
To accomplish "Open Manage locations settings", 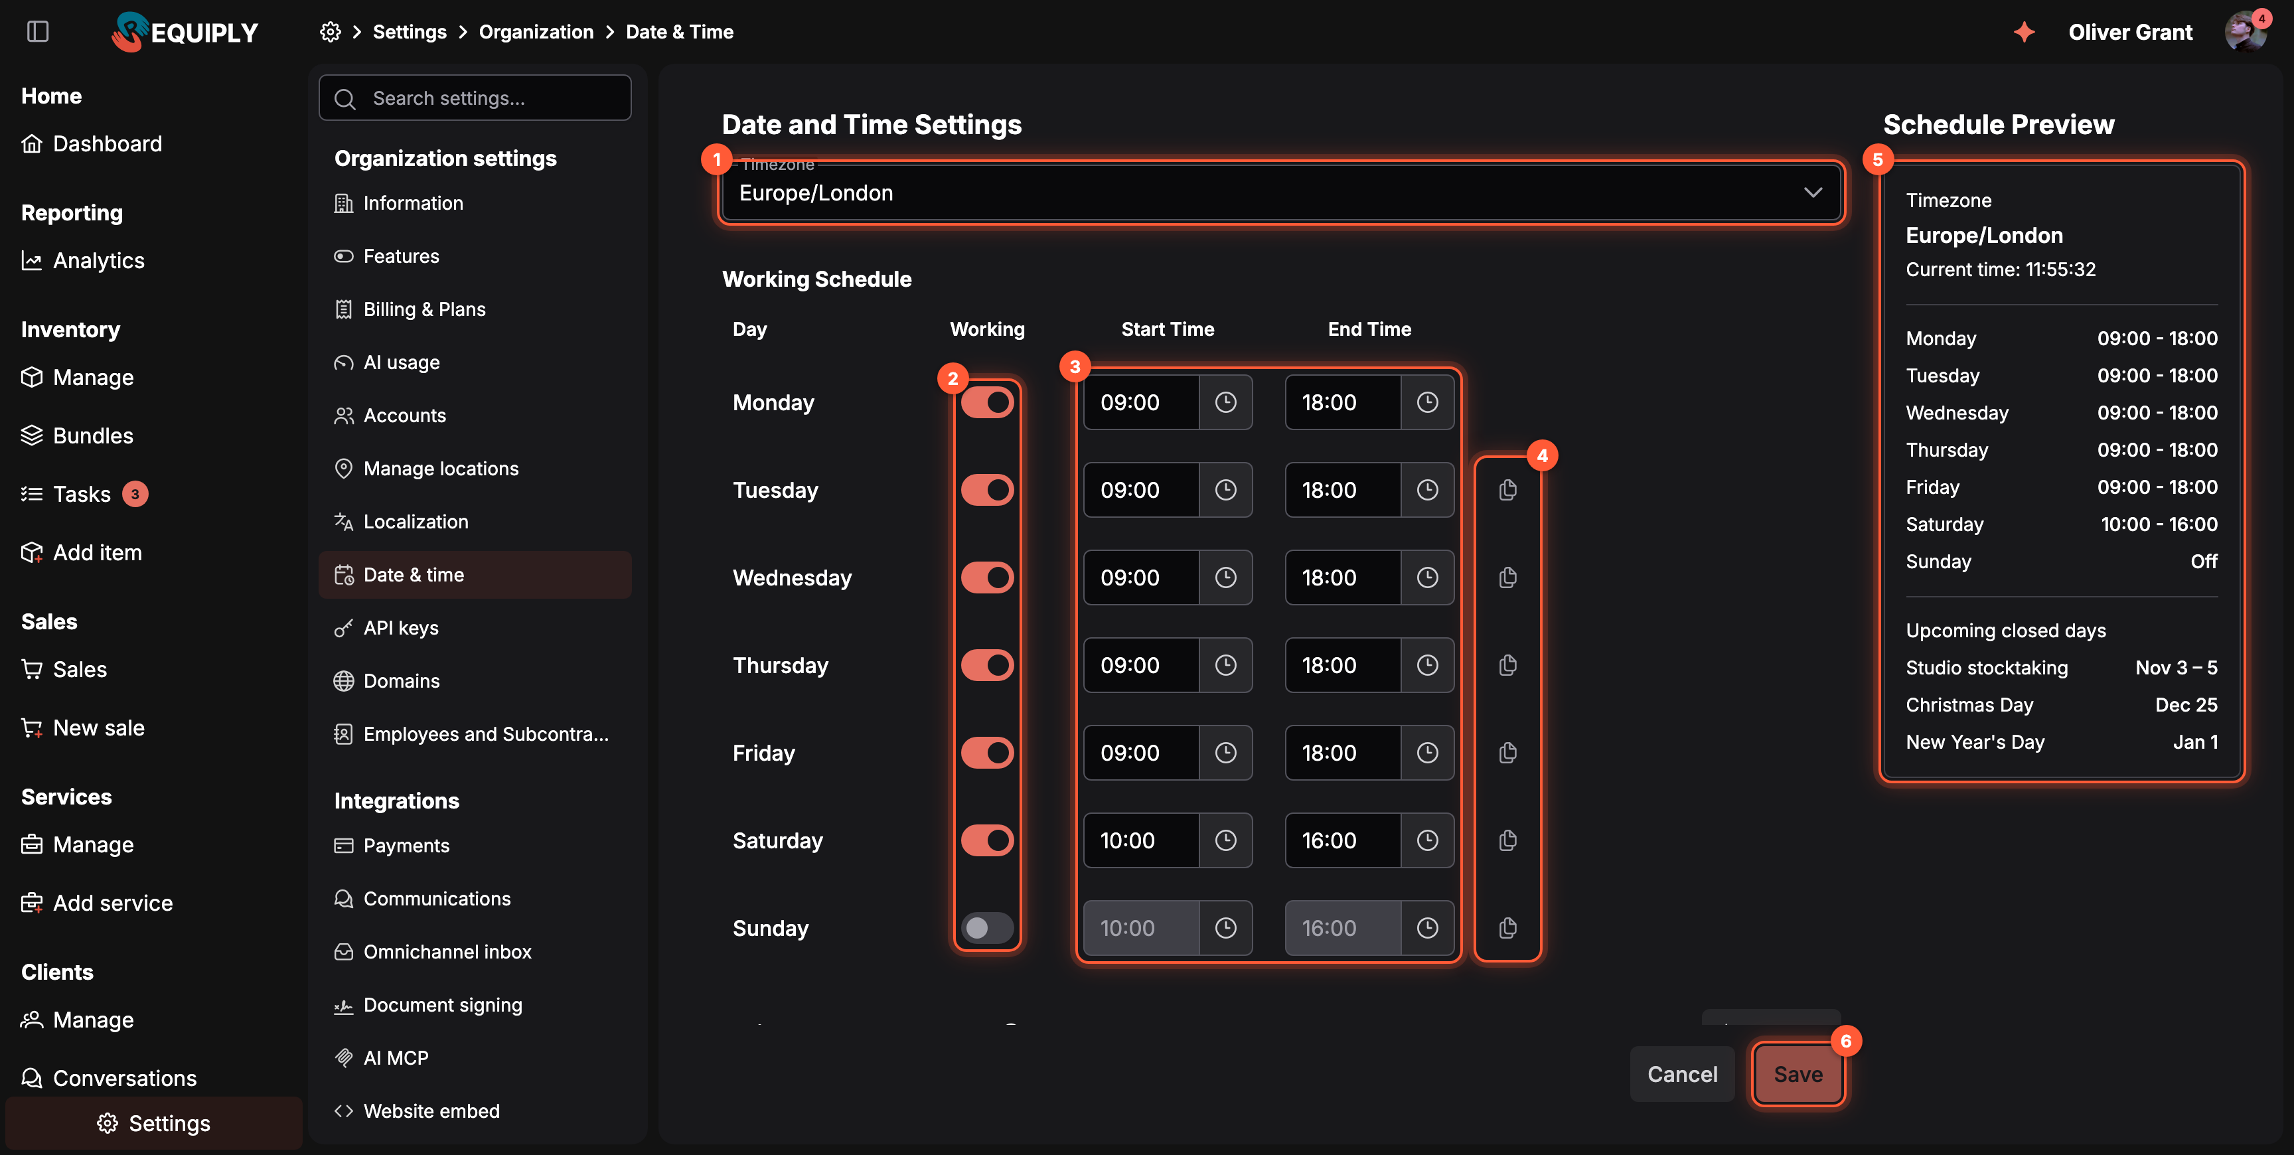I will tap(475, 469).
